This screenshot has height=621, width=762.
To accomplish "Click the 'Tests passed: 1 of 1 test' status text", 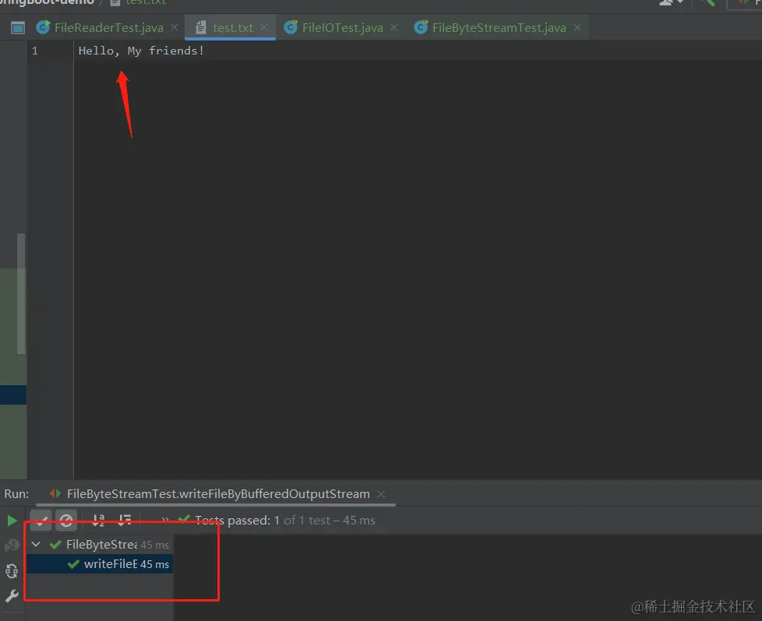I will pos(285,521).
